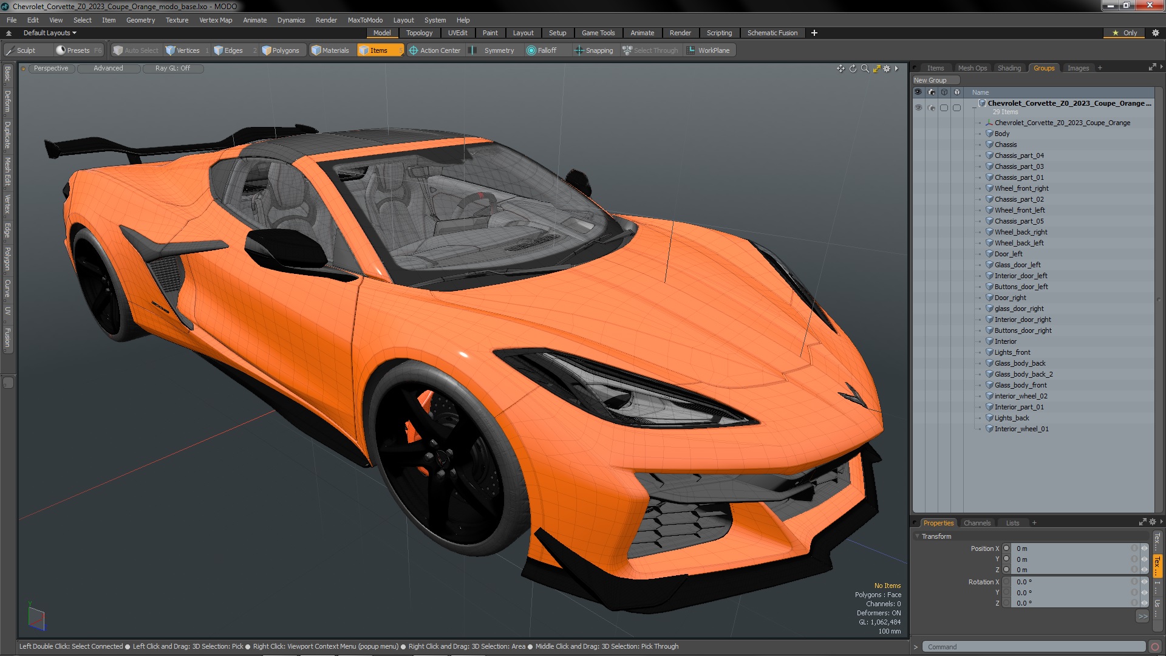Click the New Group button
This screenshot has width=1166, height=656.
[x=930, y=80]
